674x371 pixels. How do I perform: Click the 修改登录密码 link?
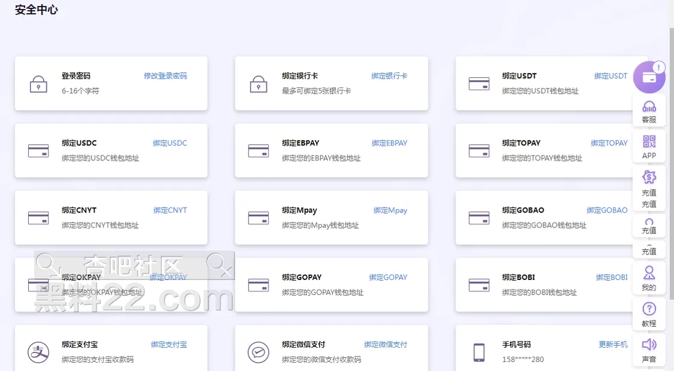click(x=165, y=76)
